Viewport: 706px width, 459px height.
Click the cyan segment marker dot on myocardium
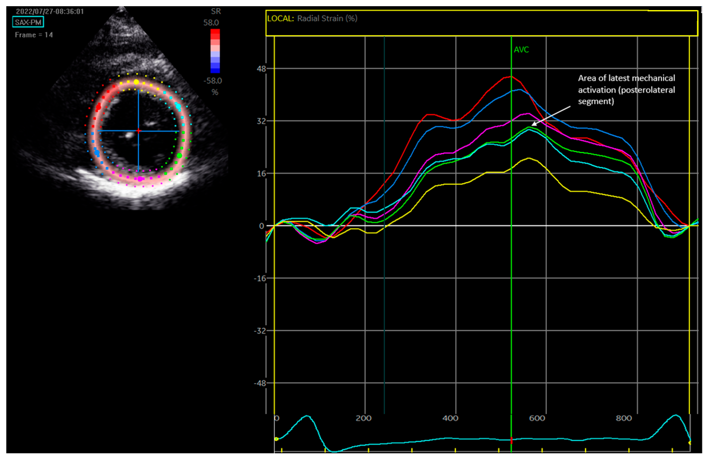178,106
